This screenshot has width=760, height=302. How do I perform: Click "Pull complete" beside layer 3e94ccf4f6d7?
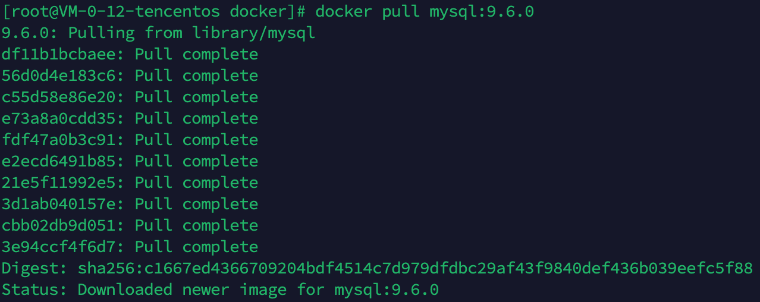[x=196, y=247]
